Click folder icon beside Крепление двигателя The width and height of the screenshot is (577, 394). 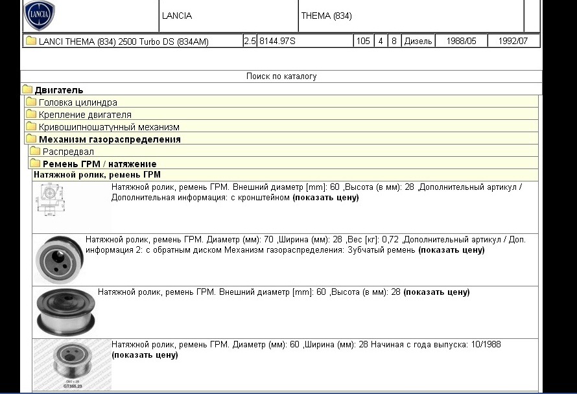point(31,115)
